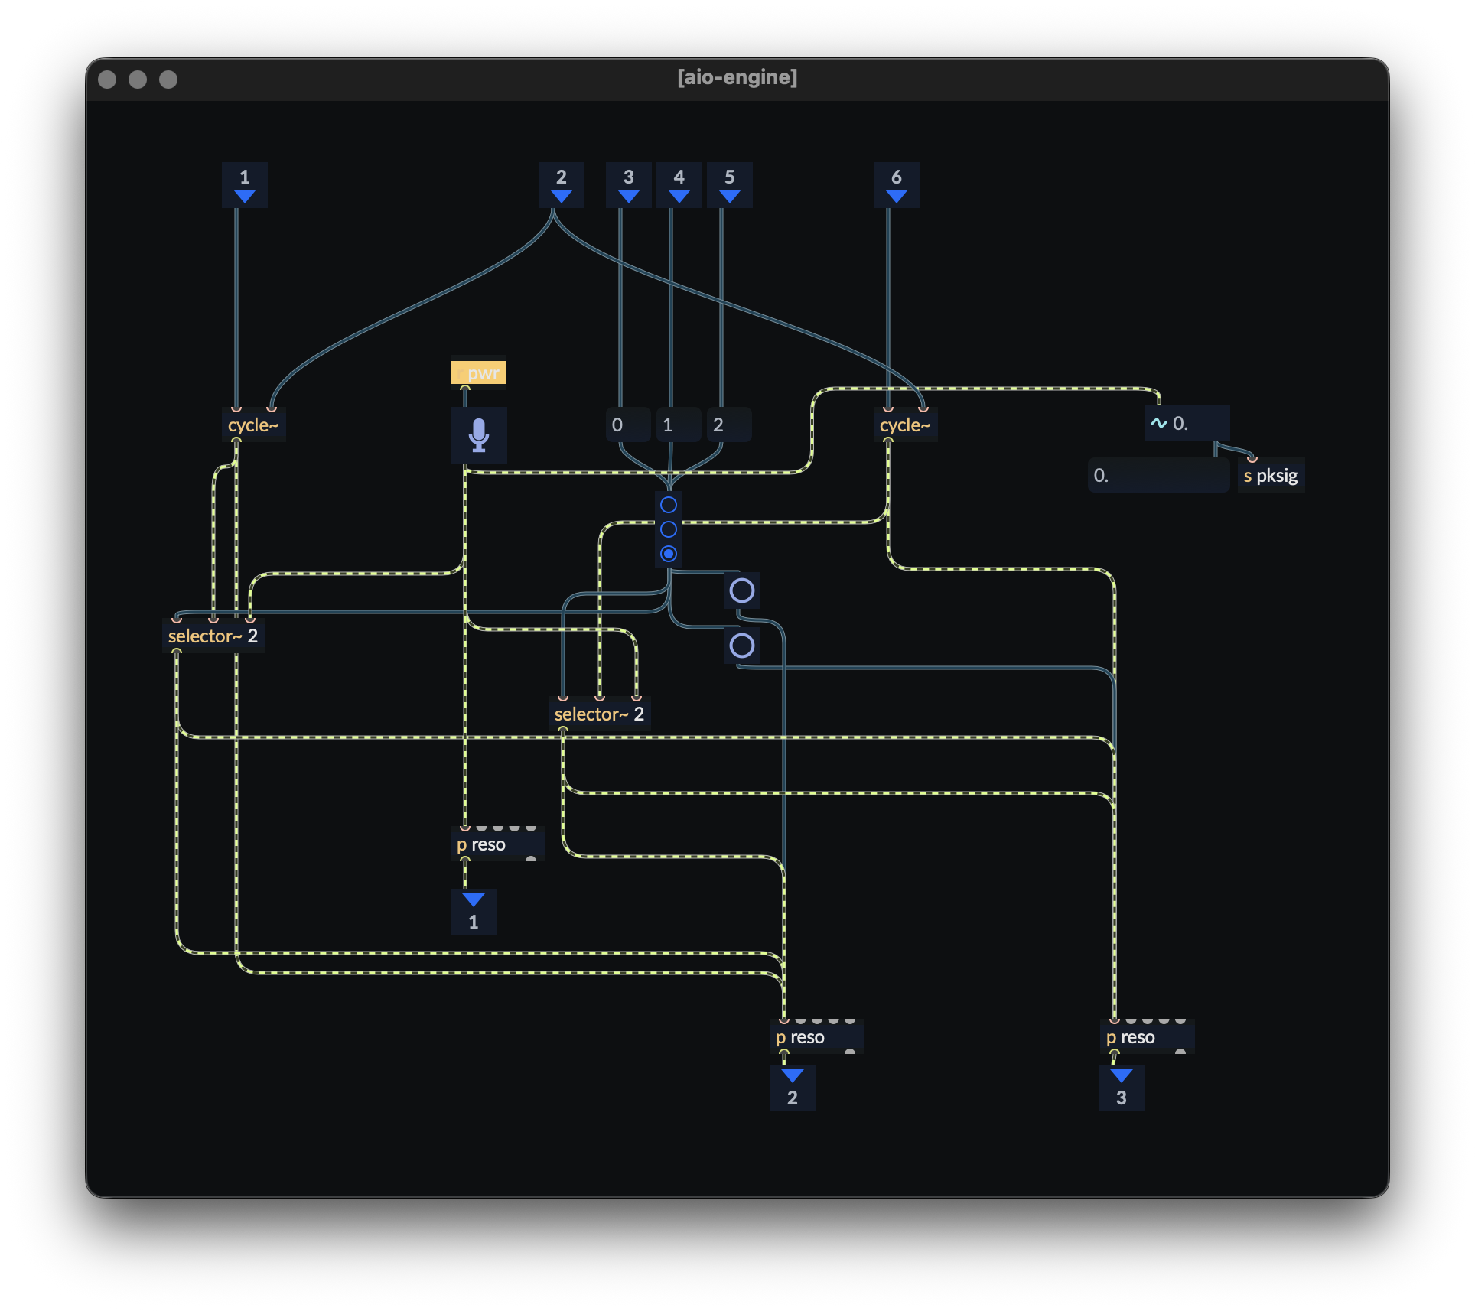The height and width of the screenshot is (1311, 1475).
Task: Click the message box labeled 0
Action: pyautogui.click(x=627, y=425)
